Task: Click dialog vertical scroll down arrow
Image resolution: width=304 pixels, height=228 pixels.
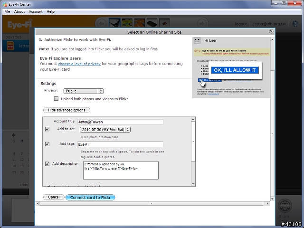Action: click(x=272, y=199)
